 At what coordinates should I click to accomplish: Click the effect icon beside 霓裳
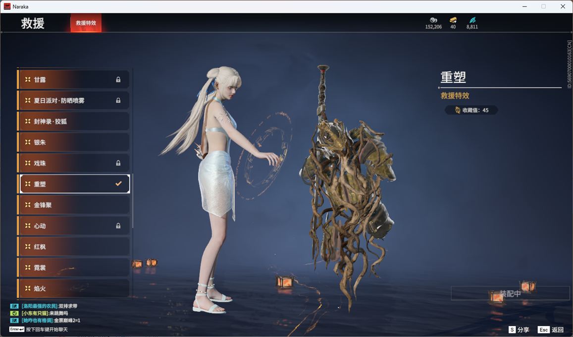[x=28, y=268]
